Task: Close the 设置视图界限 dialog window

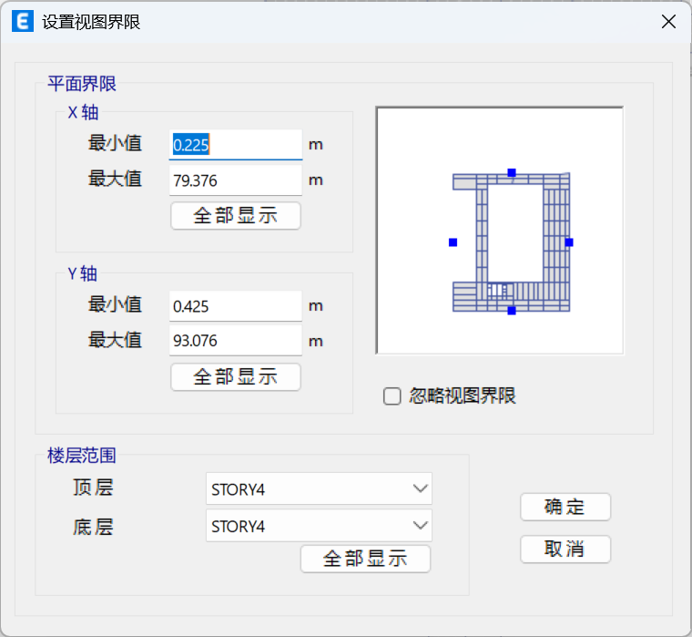Action: (x=668, y=22)
